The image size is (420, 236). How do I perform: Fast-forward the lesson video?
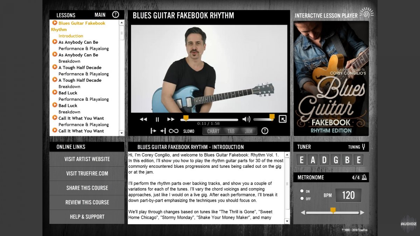click(171, 119)
